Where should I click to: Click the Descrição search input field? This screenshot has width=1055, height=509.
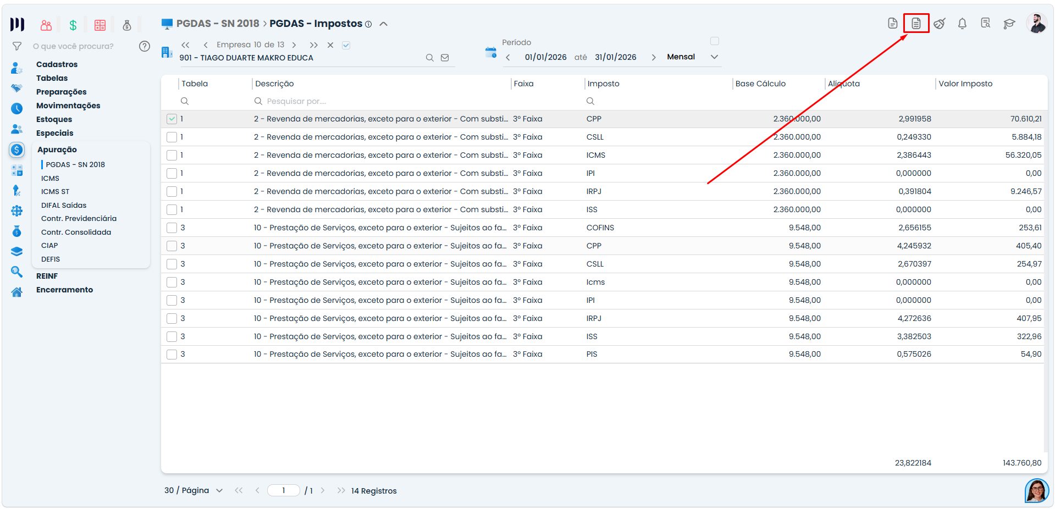click(x=380, y=101)
